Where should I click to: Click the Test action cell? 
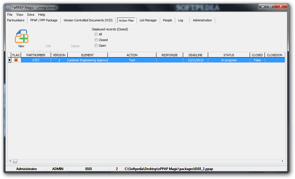(x=132, y=60)
